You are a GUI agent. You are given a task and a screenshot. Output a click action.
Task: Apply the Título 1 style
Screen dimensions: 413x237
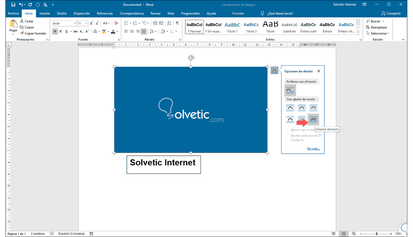pos(232,27)
